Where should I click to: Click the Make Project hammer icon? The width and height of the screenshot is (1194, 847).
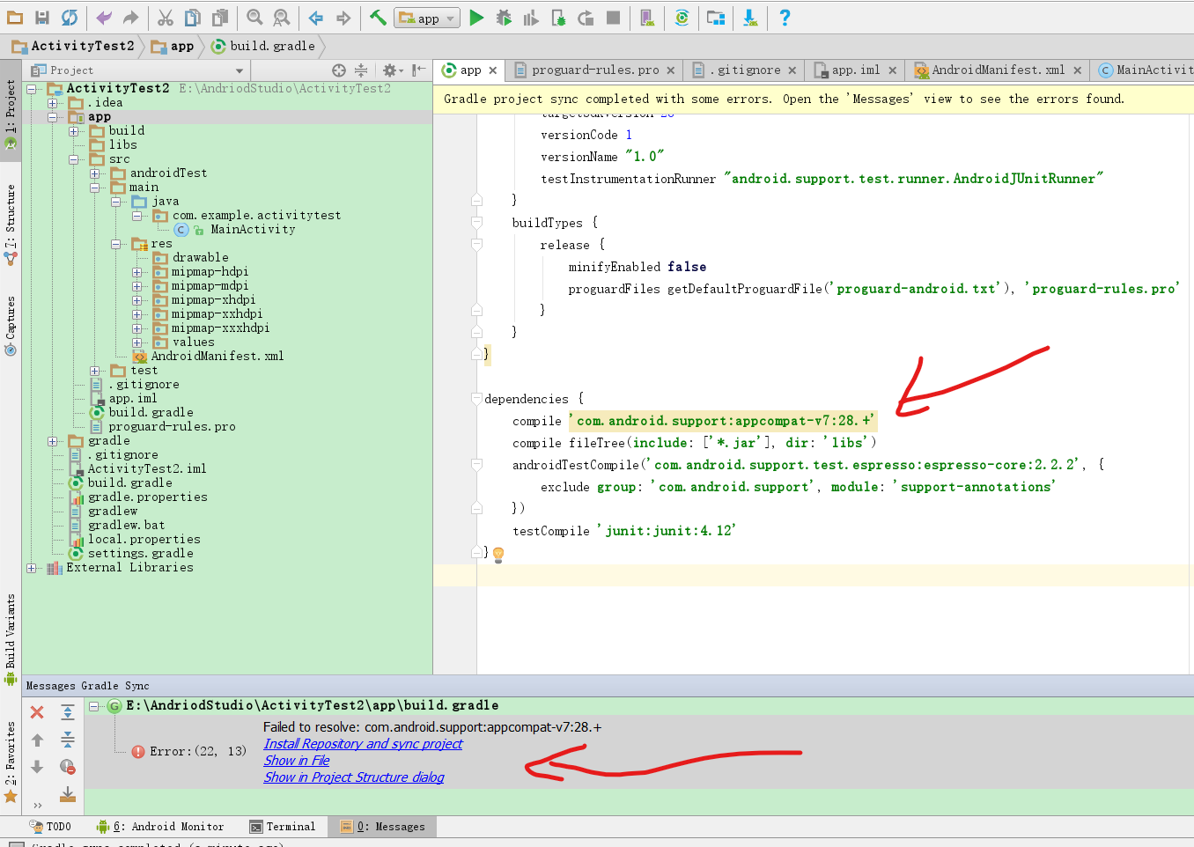point(378,18)
